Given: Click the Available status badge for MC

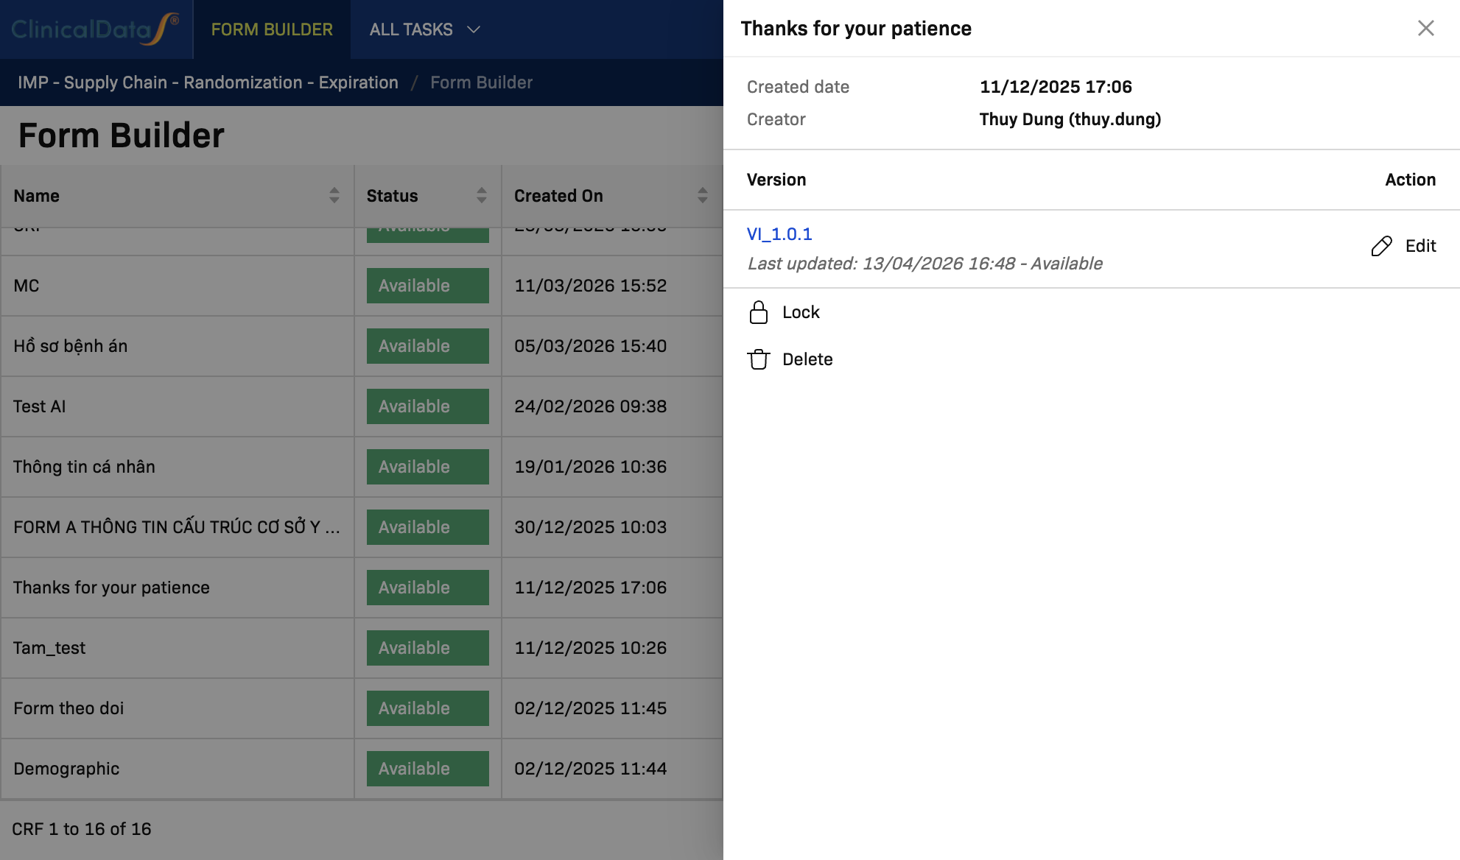Looking at the screenshot, I should pos(427,286).
